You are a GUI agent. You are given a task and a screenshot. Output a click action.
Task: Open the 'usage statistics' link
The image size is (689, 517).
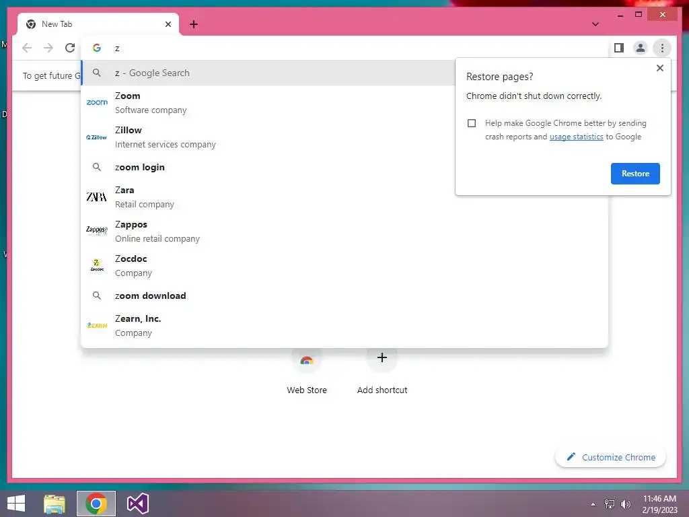[x=576, y=137]
